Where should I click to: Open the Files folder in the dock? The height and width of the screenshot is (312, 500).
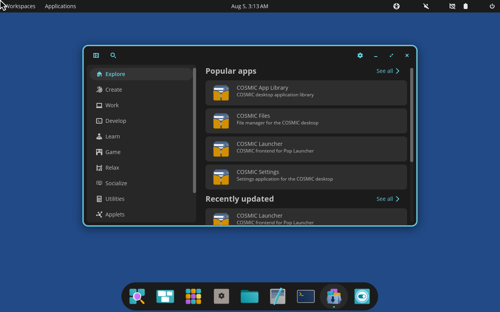click(250, 296)
